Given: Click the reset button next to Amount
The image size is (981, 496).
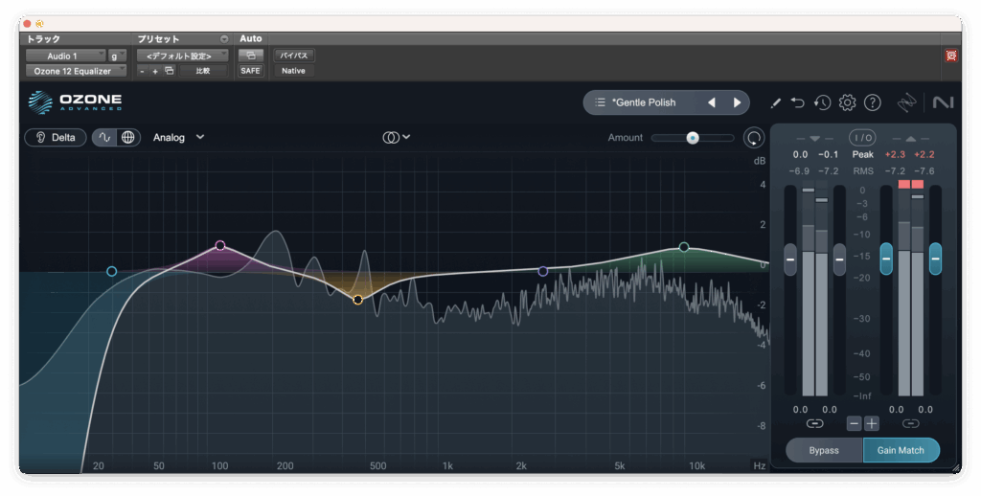Looking at the screenshot, I should [x=754, y=138].
